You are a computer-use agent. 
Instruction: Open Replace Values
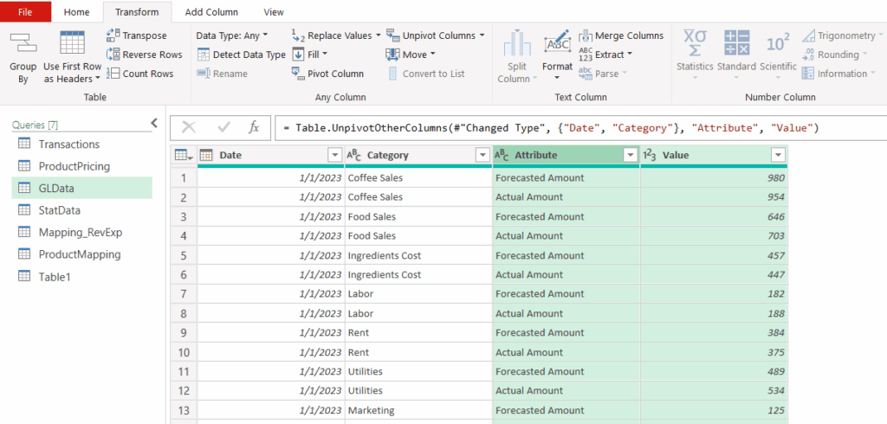(336, 35)
